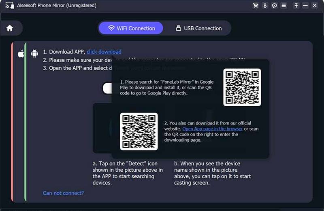Click the "click download" link

pos(104,52)
